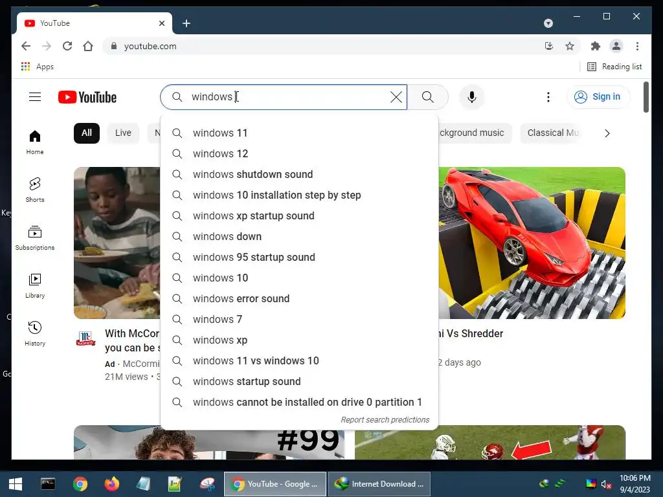Clear the search box with X icon

point(396,97)
